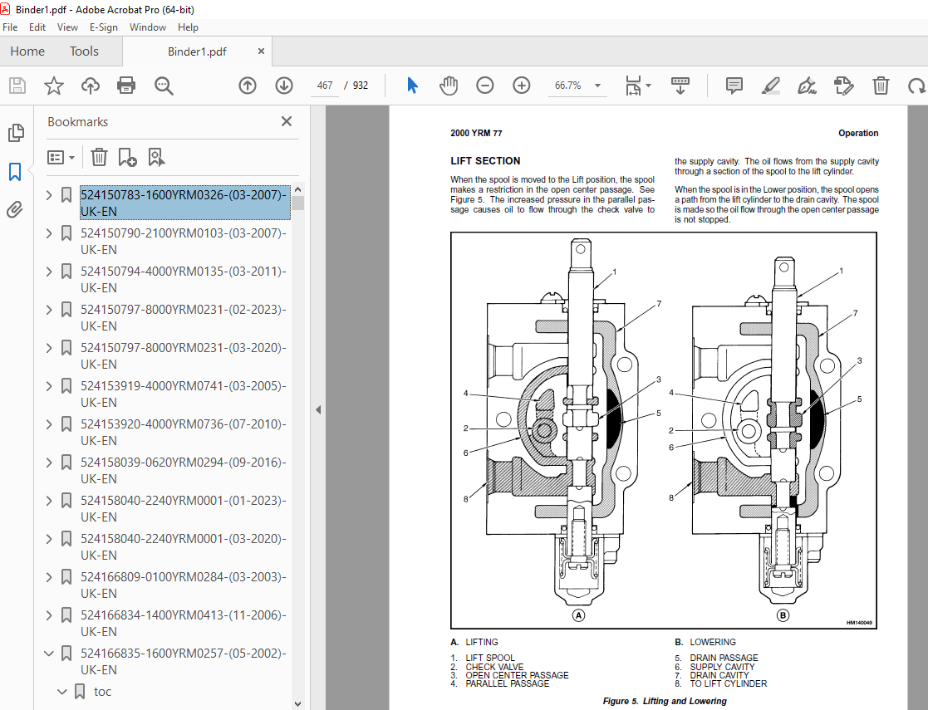Go to the next page arrow

(284, 86)
